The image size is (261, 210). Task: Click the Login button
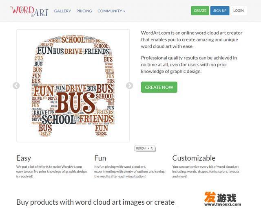pyautogui.click(x=239, y=11)
